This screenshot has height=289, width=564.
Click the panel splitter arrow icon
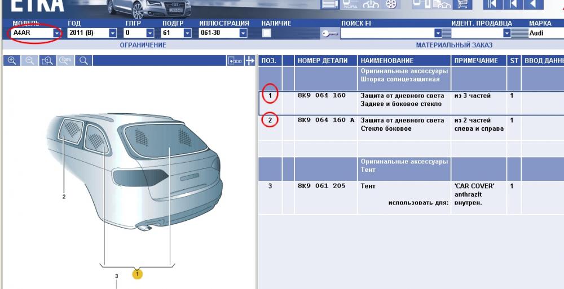click(250, 61)
